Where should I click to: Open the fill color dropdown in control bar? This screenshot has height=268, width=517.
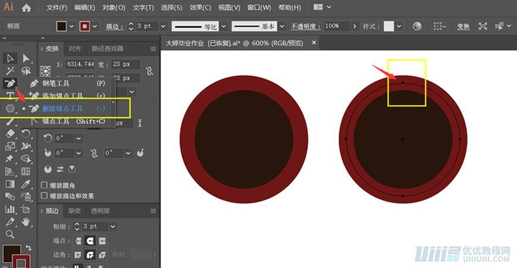pyautogui.click(x=71, y=26)
